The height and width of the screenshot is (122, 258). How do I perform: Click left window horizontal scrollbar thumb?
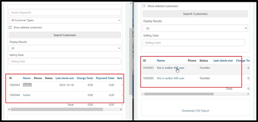coord(57,109)
